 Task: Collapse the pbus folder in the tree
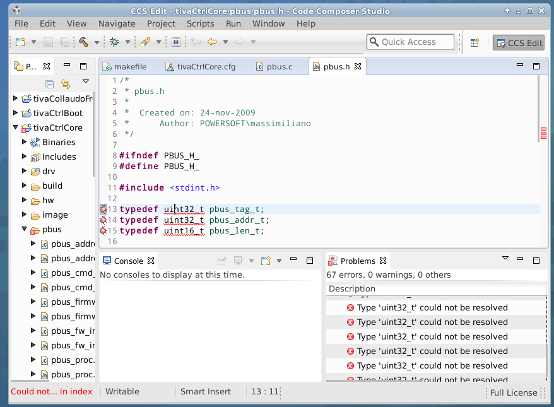click(25, 230)
